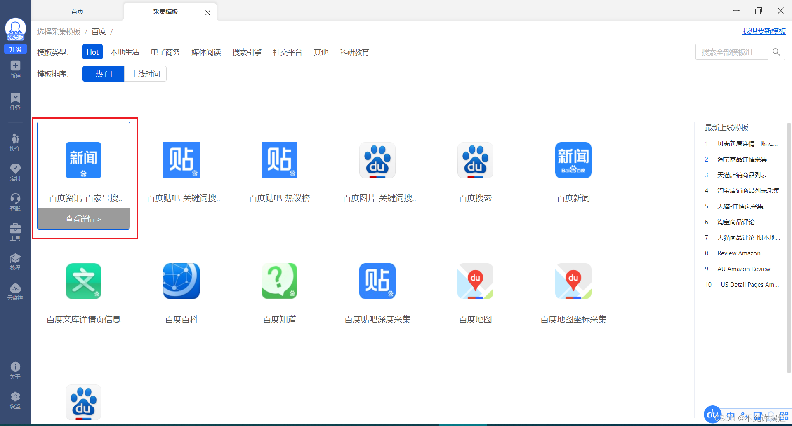Open 贝壳新房详情—限云... in latest list

click(747, 144)
